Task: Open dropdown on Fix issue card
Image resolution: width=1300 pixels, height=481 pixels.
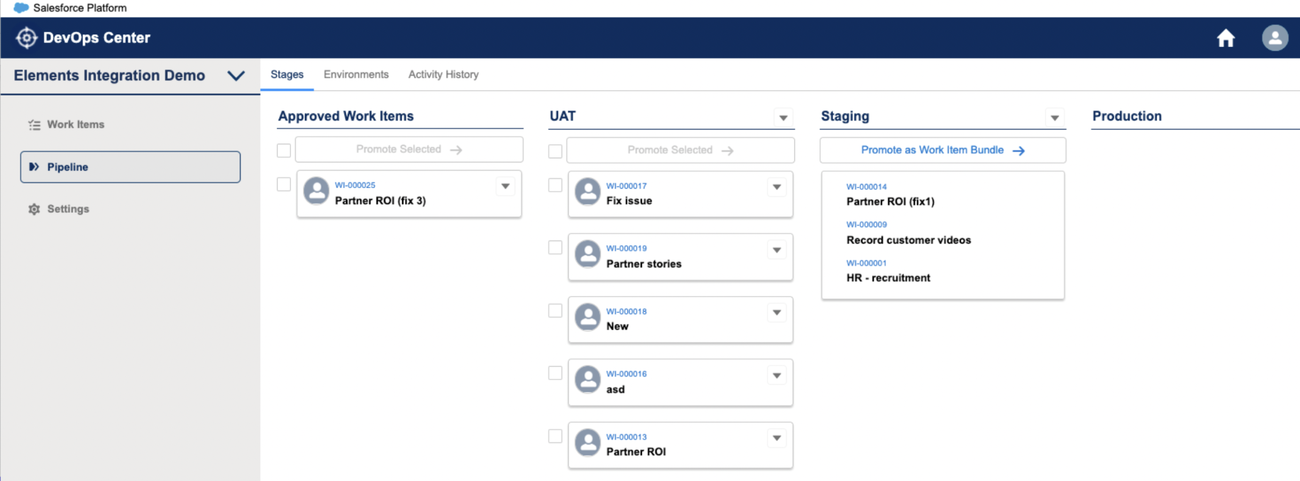Action: pos(777,187)
